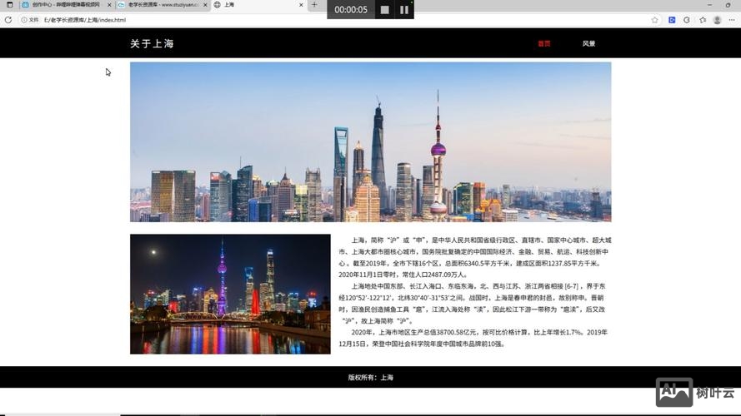Open the blue video extension icon
The image size is (741, 416).
pos(672,20)
